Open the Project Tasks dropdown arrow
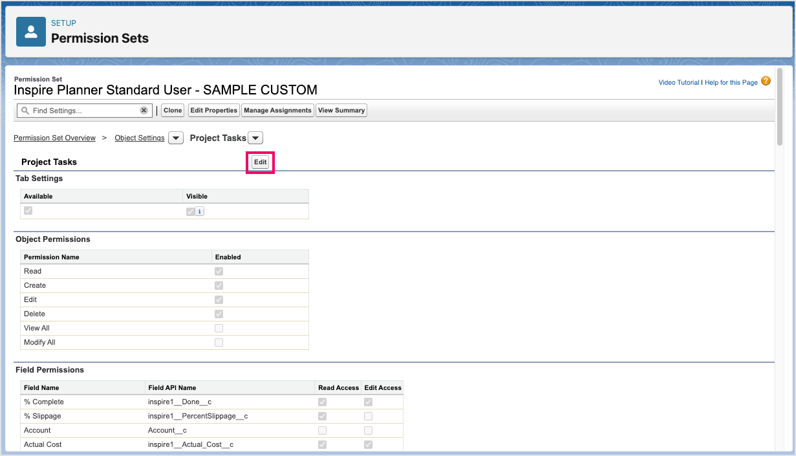 tap(255, 138)
